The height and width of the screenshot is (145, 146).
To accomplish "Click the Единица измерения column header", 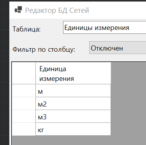I will [x=73, y=73].
